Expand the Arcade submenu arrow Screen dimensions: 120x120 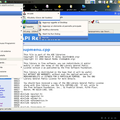[58, 13]
